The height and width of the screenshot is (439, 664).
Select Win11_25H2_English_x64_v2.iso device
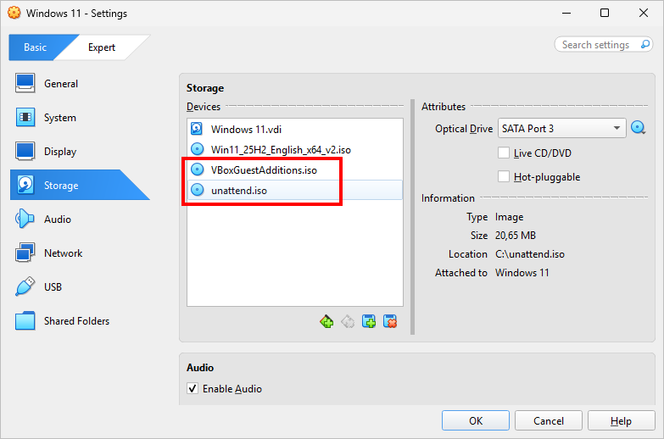point(295,149)
